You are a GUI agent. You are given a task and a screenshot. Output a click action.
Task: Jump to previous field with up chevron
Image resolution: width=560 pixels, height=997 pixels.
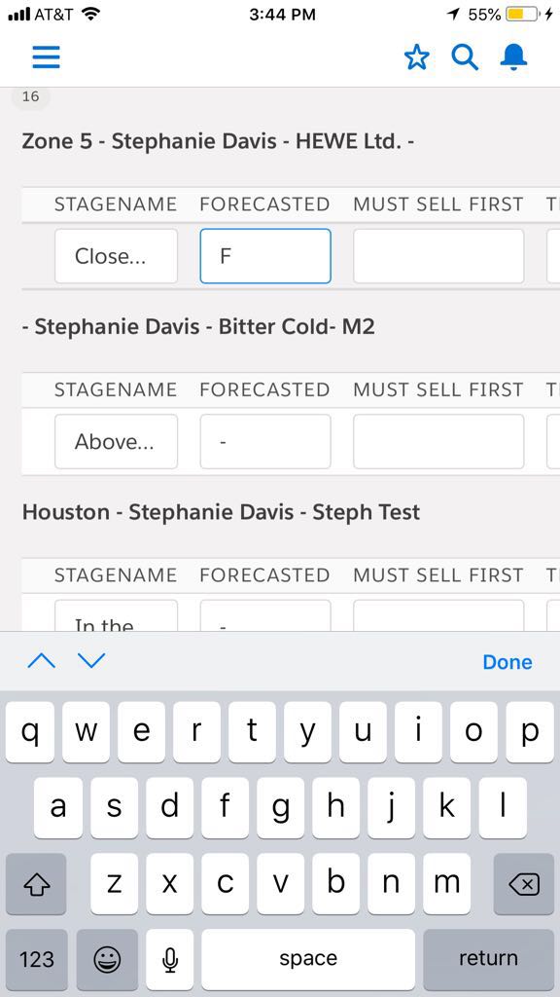point(42,661)
